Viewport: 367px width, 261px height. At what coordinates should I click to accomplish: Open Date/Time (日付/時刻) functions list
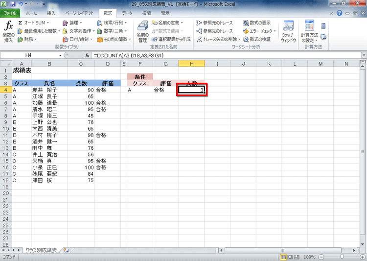77,39
